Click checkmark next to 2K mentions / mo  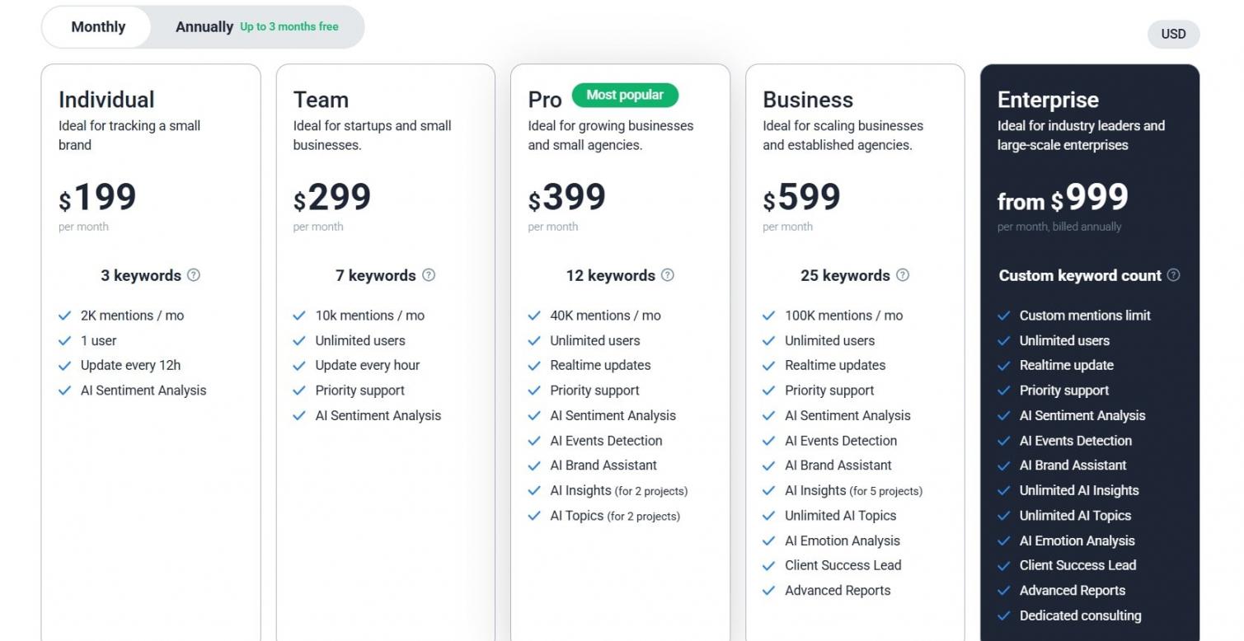(65, 316)
